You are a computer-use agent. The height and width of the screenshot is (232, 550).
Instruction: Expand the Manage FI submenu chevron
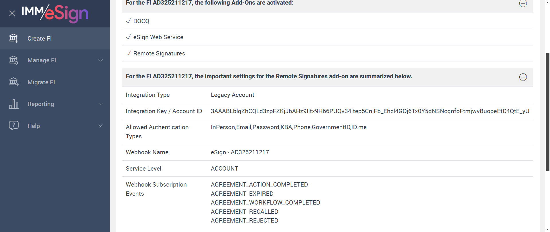click(101, 60)
